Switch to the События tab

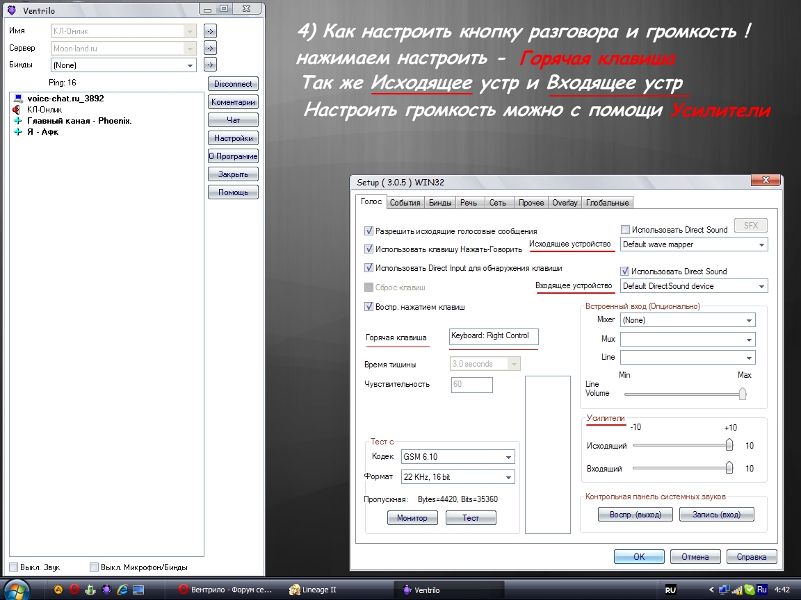405,203
